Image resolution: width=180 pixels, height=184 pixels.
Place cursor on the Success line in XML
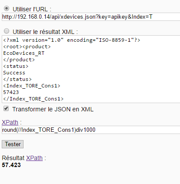[x=14, y=73]
